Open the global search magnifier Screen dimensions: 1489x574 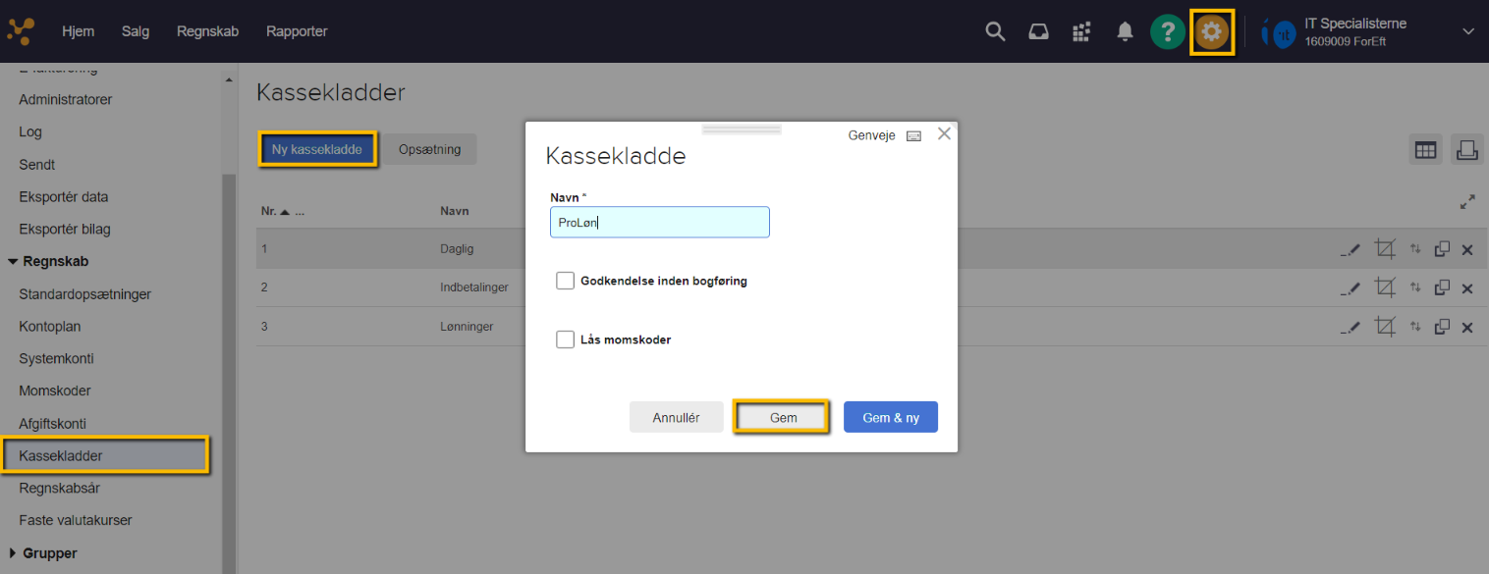pyautogui.click(x=995, y=30)
